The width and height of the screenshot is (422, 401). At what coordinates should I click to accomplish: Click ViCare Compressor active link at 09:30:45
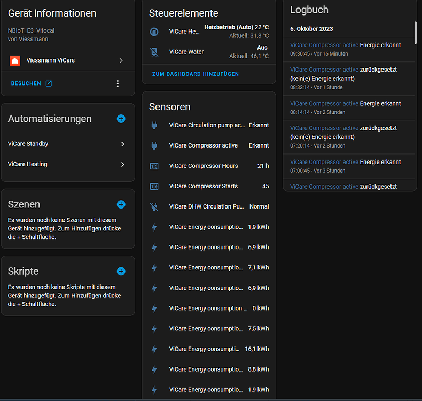[324, 45]
